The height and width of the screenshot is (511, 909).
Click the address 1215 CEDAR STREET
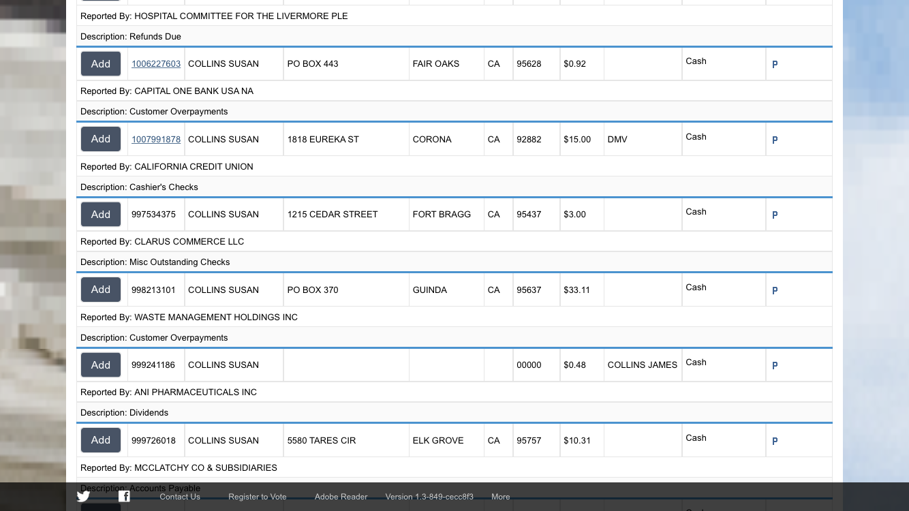(x=333, y=215)
